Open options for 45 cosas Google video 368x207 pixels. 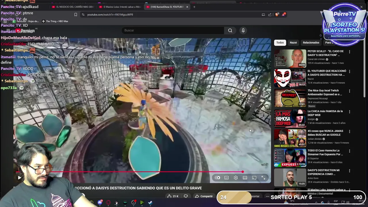[350, 131]
